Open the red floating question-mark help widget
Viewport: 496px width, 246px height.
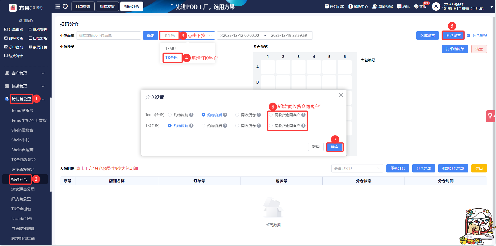490,116
